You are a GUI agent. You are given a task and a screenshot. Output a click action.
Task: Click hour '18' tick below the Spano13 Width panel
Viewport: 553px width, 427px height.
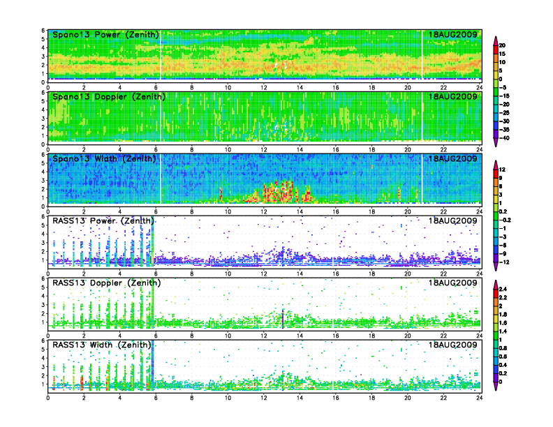pos(371,211)
